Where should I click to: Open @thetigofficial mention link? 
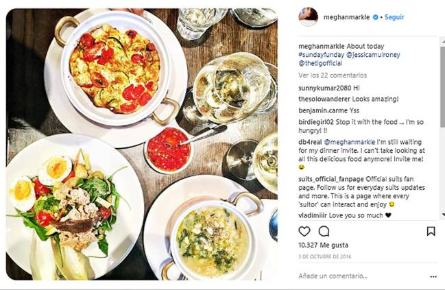(320, 63)
